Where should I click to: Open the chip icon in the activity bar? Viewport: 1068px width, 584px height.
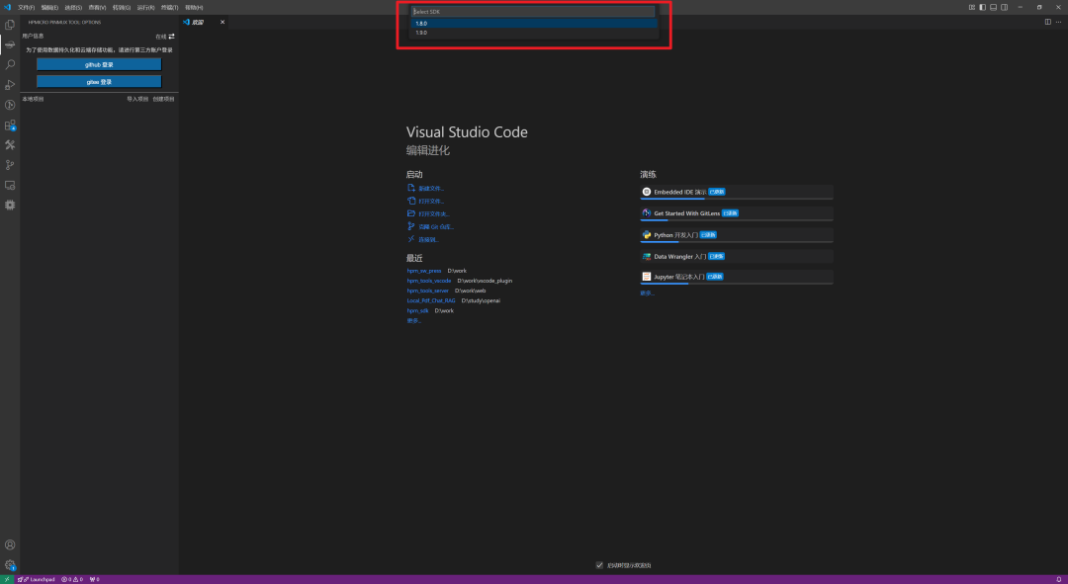coord(10,205)
